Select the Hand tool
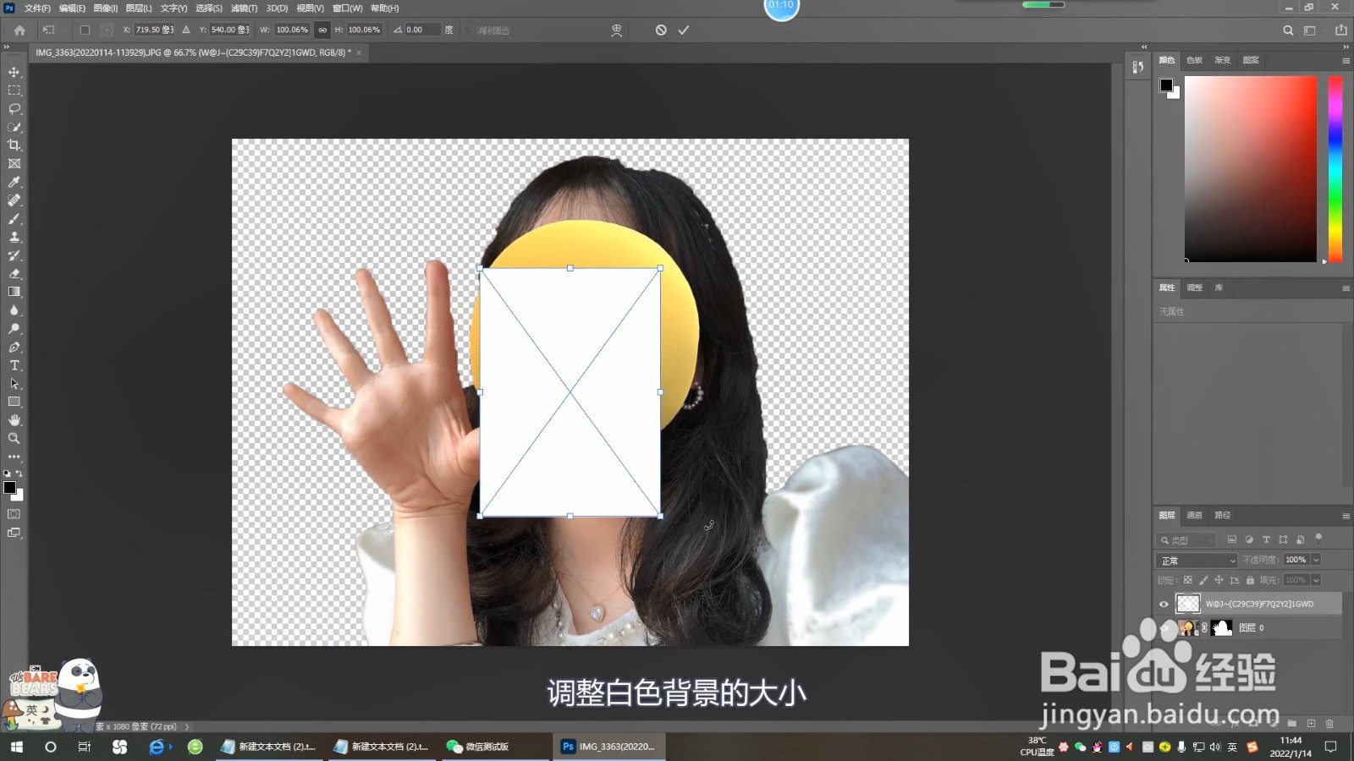The image size is (1354, 761). pos(14,420)
